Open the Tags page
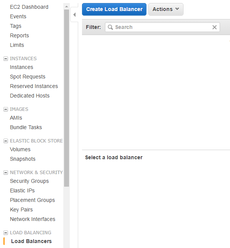The height and width of the screenshot is (248, 230). pos(16,26)
